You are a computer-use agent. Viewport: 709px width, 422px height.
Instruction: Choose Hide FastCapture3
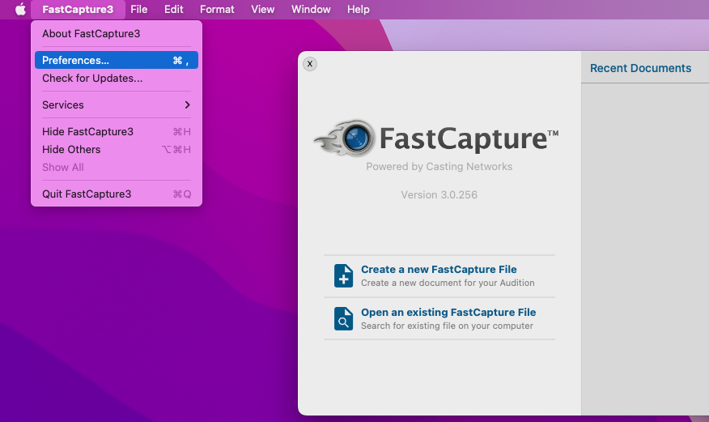click(x=117, y=131)
